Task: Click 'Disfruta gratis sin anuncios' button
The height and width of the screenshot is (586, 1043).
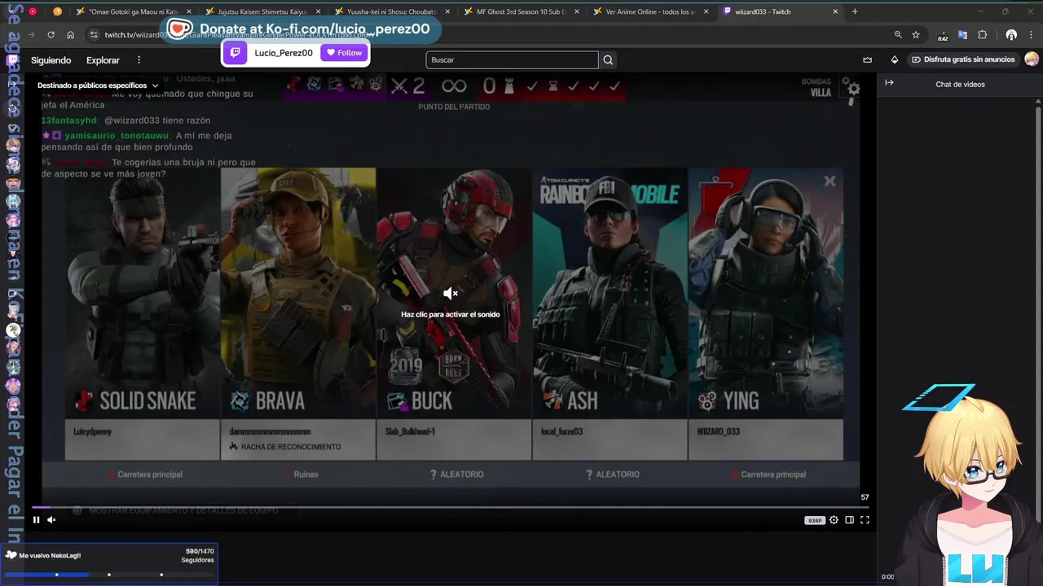Action: (963, 59)
